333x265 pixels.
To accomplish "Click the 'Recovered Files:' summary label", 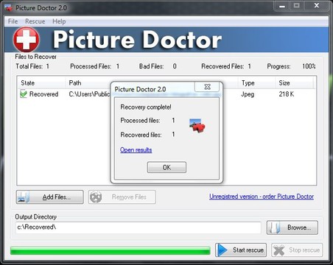I will coord(222,66).
